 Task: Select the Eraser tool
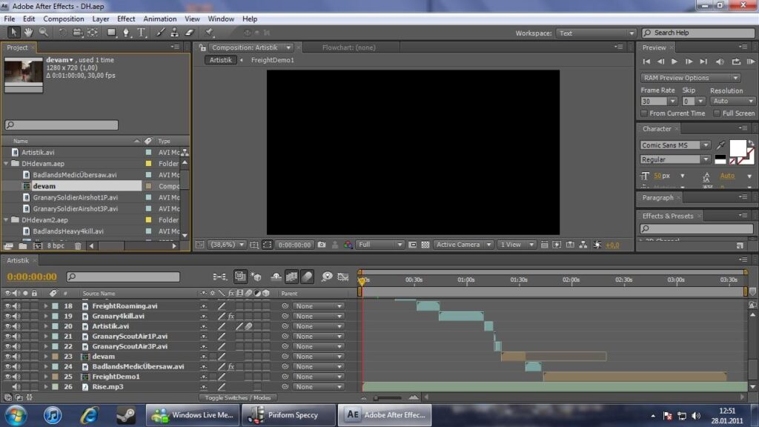click(x=190, y=33)
